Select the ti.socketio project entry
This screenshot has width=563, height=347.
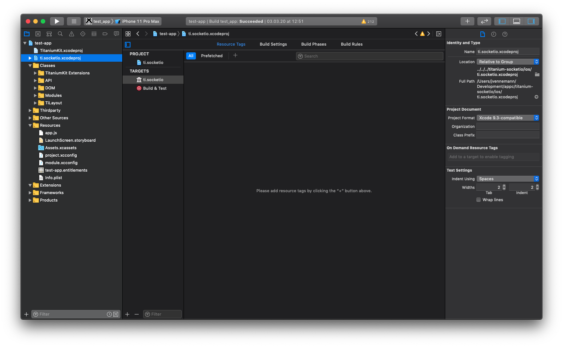coord(153,62)
